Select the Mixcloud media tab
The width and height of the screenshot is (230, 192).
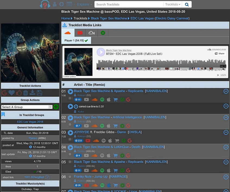92,33
